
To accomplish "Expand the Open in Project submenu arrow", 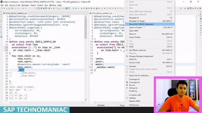I will 173,28.
